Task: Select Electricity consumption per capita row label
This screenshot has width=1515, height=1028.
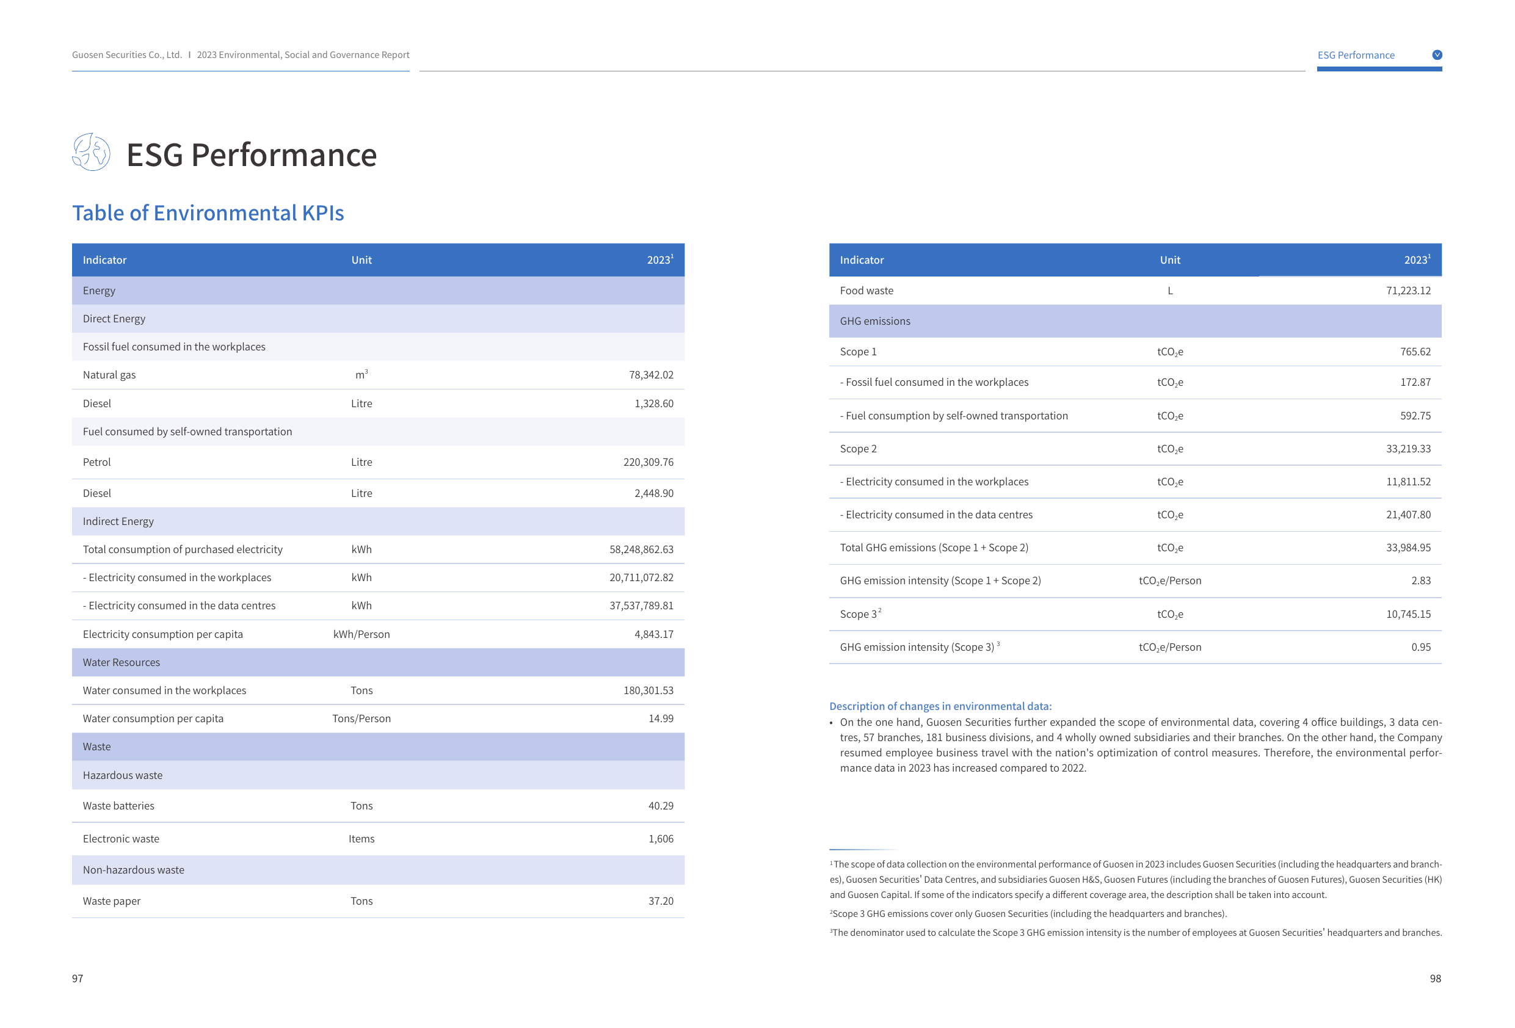Action: (x=162, y=634)
